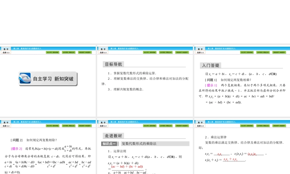Switch to "合作探究 课堂互动" tab on slide one
The height and width of the screenshot is (174, 290).
(69, 52)
